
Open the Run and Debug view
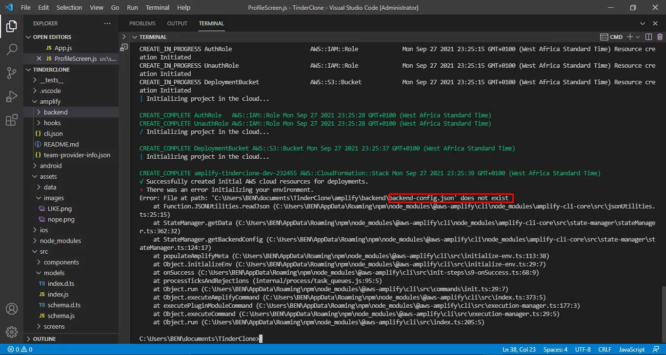12,96
